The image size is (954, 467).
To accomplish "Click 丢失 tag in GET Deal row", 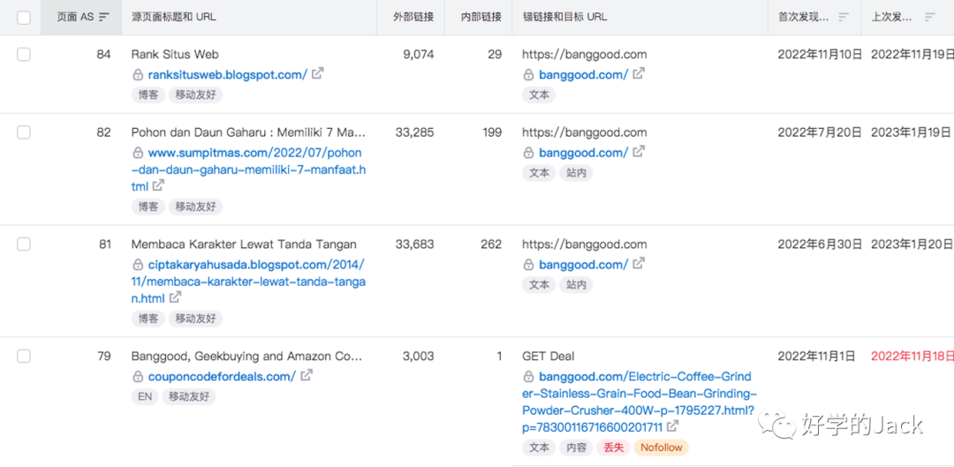I will tap(613, 448).
